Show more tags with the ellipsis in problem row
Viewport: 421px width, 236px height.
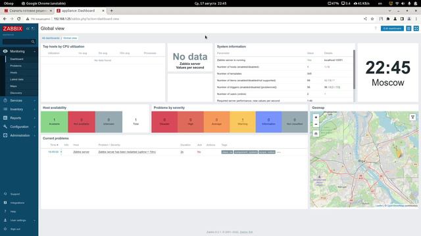pos(279,152)
